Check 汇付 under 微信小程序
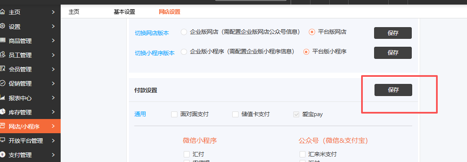467x162 pixels. pos(187,154)
